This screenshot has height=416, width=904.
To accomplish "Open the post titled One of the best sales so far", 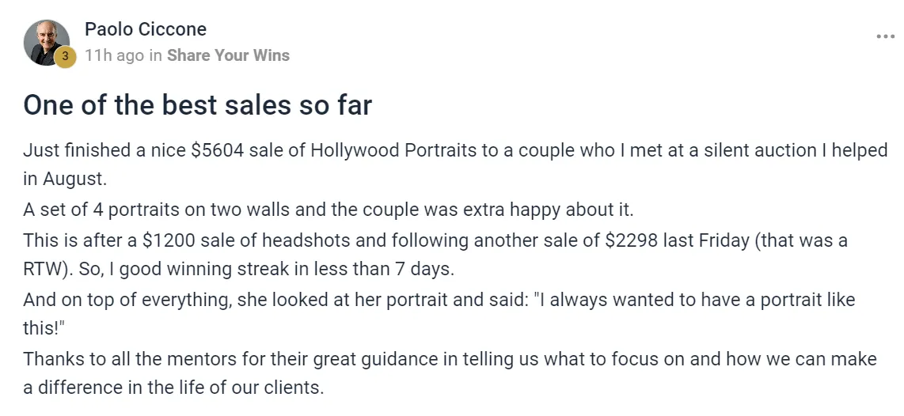I will pos(197,105).
